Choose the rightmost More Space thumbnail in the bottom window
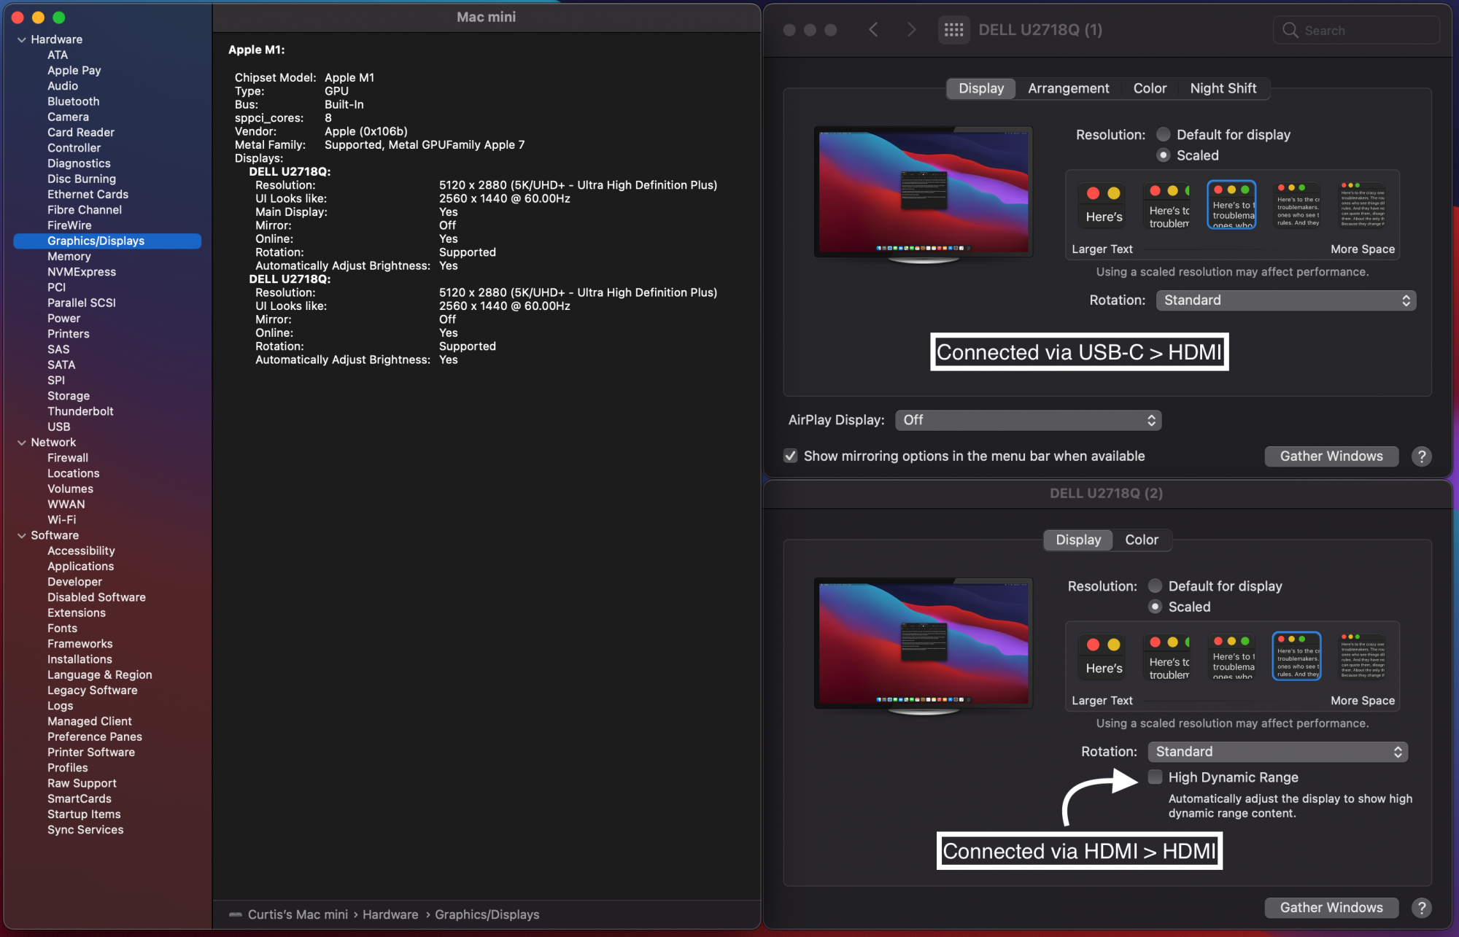Image resolution: width=1459 pixels, height=937 pixels. (x=1362, y=656)
